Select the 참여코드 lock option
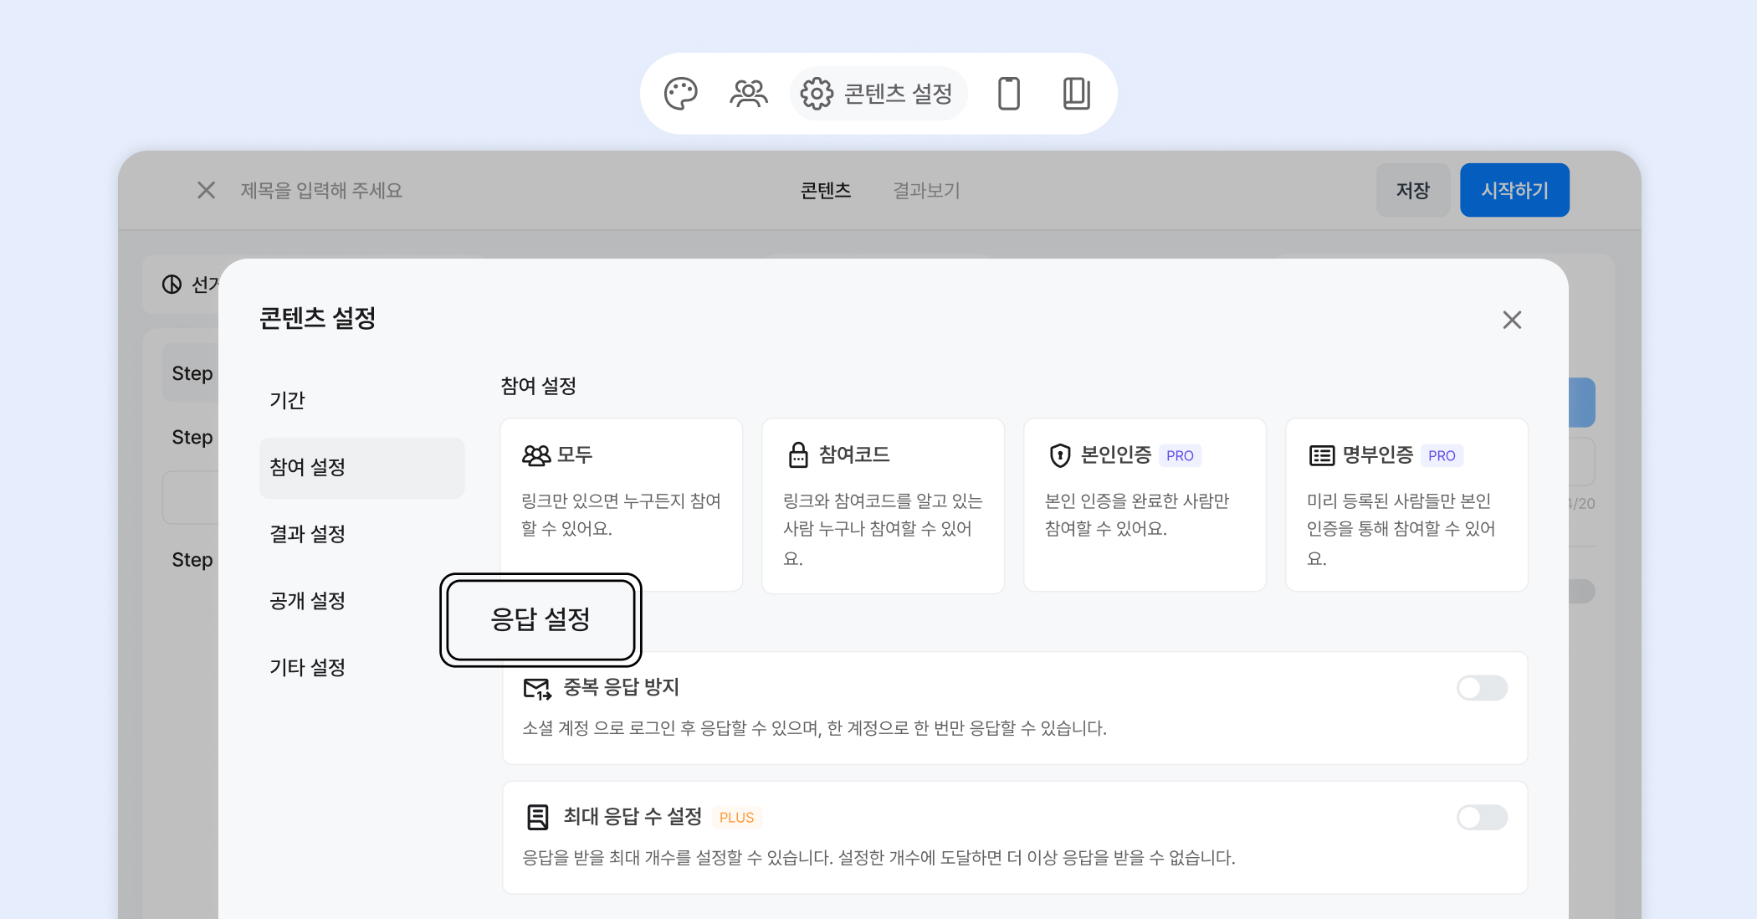 pyautogui.click(x=883, y=505)
